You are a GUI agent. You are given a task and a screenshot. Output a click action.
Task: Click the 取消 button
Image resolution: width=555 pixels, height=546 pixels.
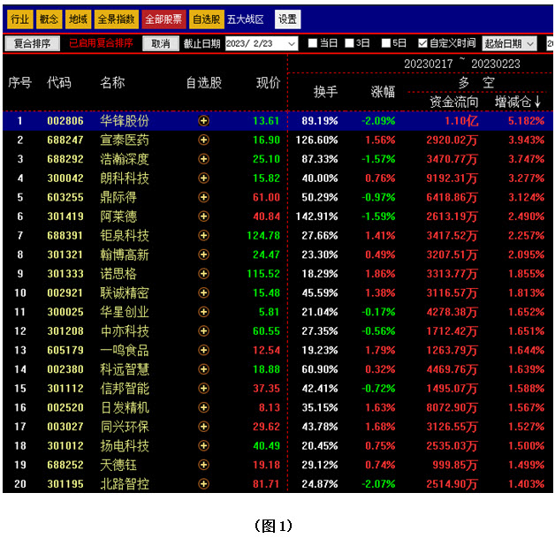pos(161,43)
